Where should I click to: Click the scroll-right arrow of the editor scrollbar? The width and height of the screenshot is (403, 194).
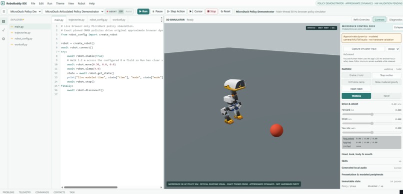coord(161,188)
